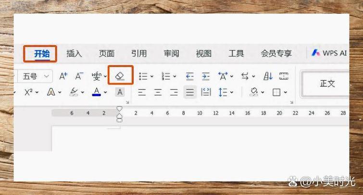Click the decrease indent icon
Viewport: 363px width, 195px height.
(x=189, y=76)
